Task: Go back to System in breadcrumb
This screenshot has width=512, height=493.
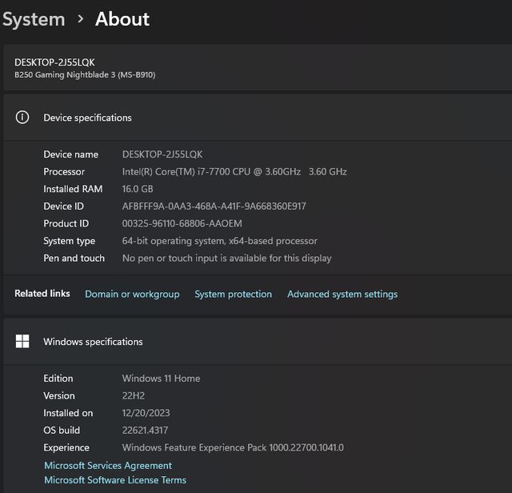Action: point(34,19)
